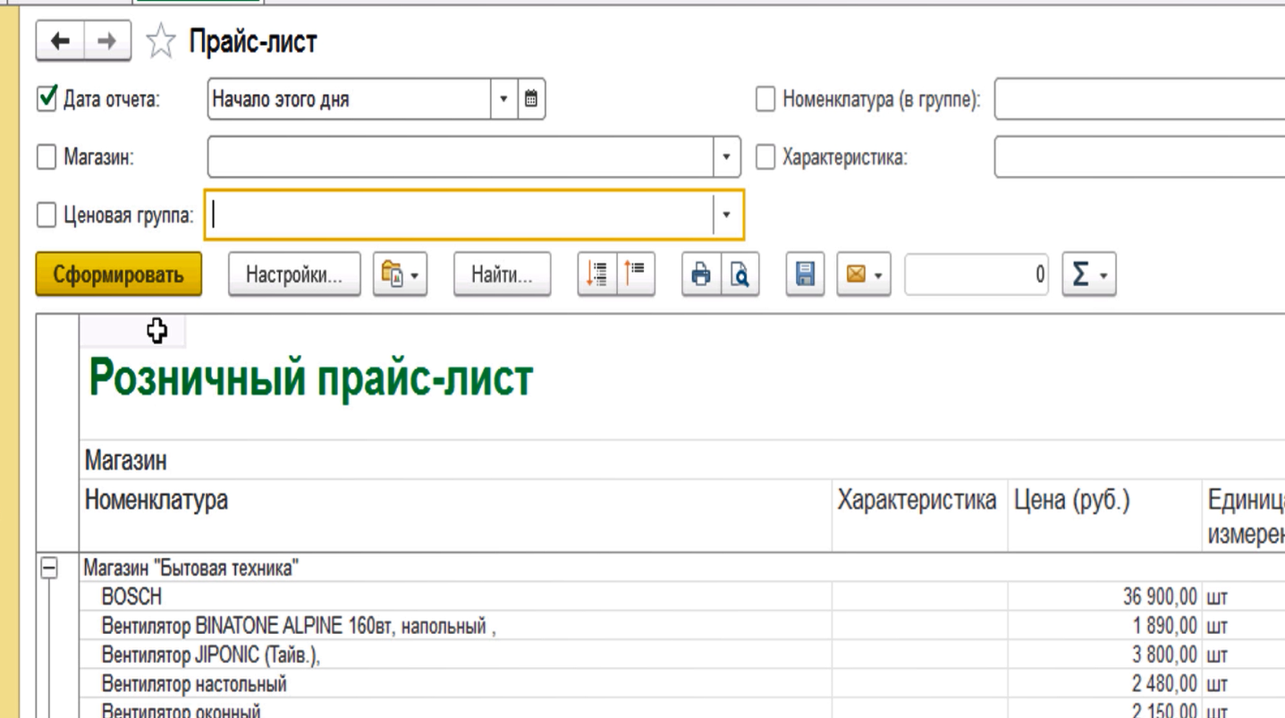Add Прайс-лист to favorites with star
This screenshot has height=718, width=1285.
(x=161, y=42)
